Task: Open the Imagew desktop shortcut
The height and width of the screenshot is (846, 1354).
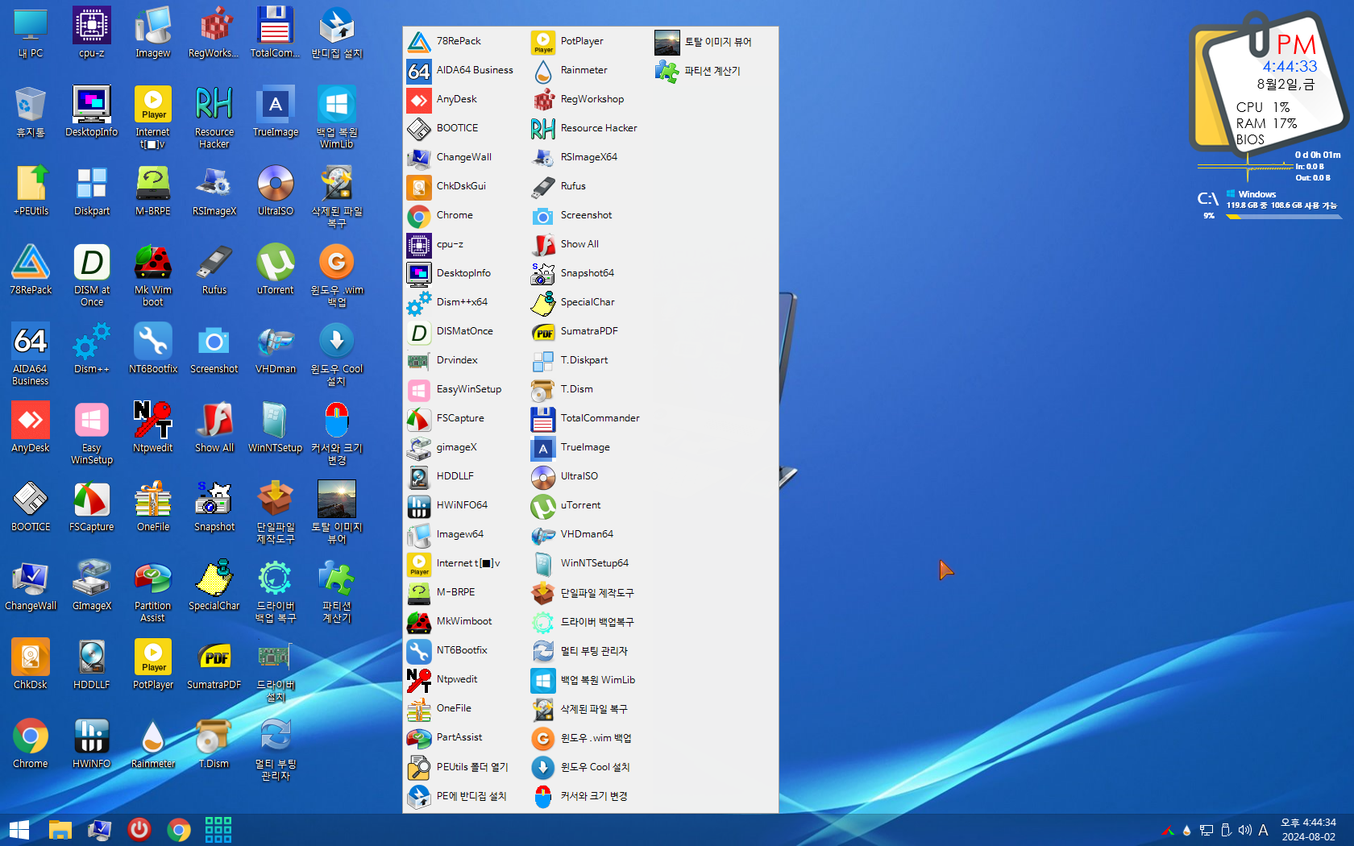Action: [153, 32]
